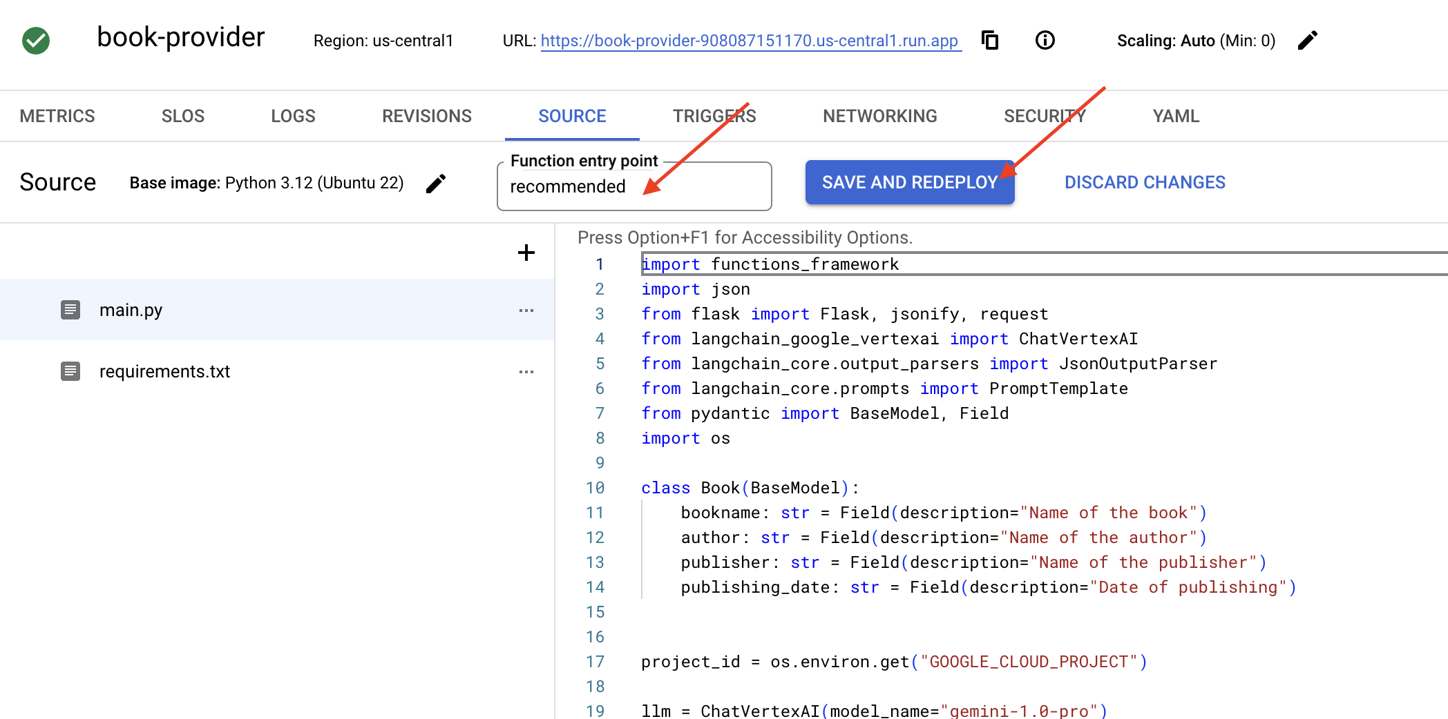Open the requirements.txt file
Viewport: 1448px width, 719px height.
click(164, 372)
